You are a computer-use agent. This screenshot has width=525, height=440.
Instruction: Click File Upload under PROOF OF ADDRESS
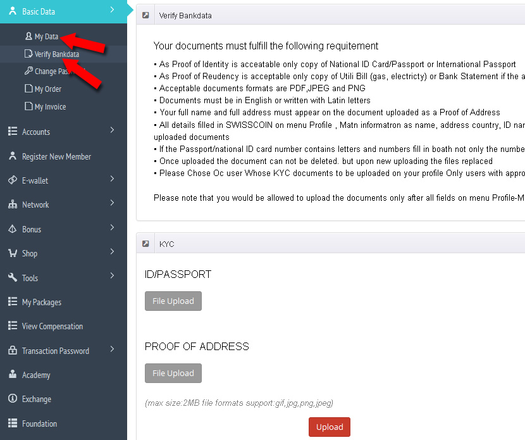(x=173, y=374)
